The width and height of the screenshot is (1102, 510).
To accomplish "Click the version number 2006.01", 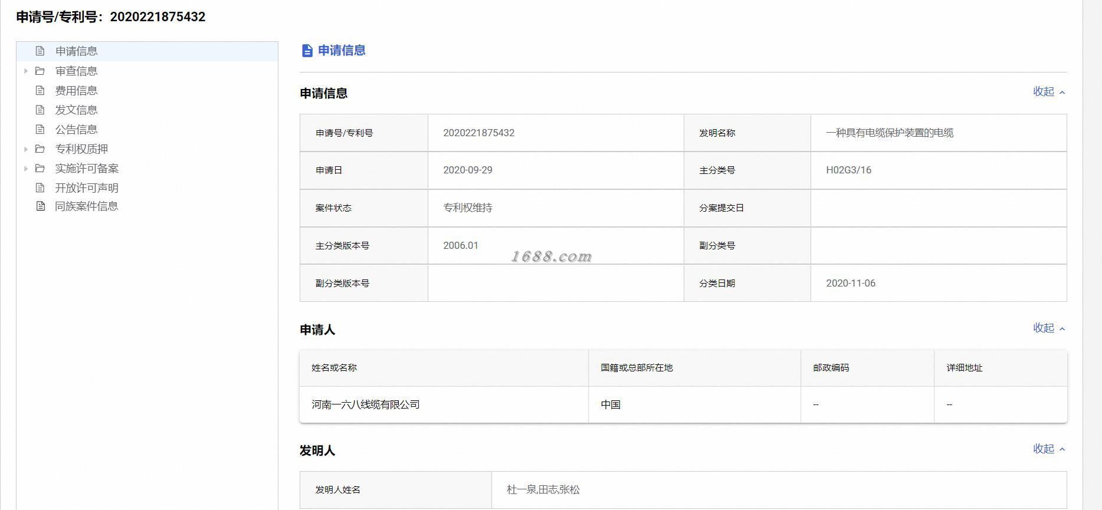I will click(461, 245).
